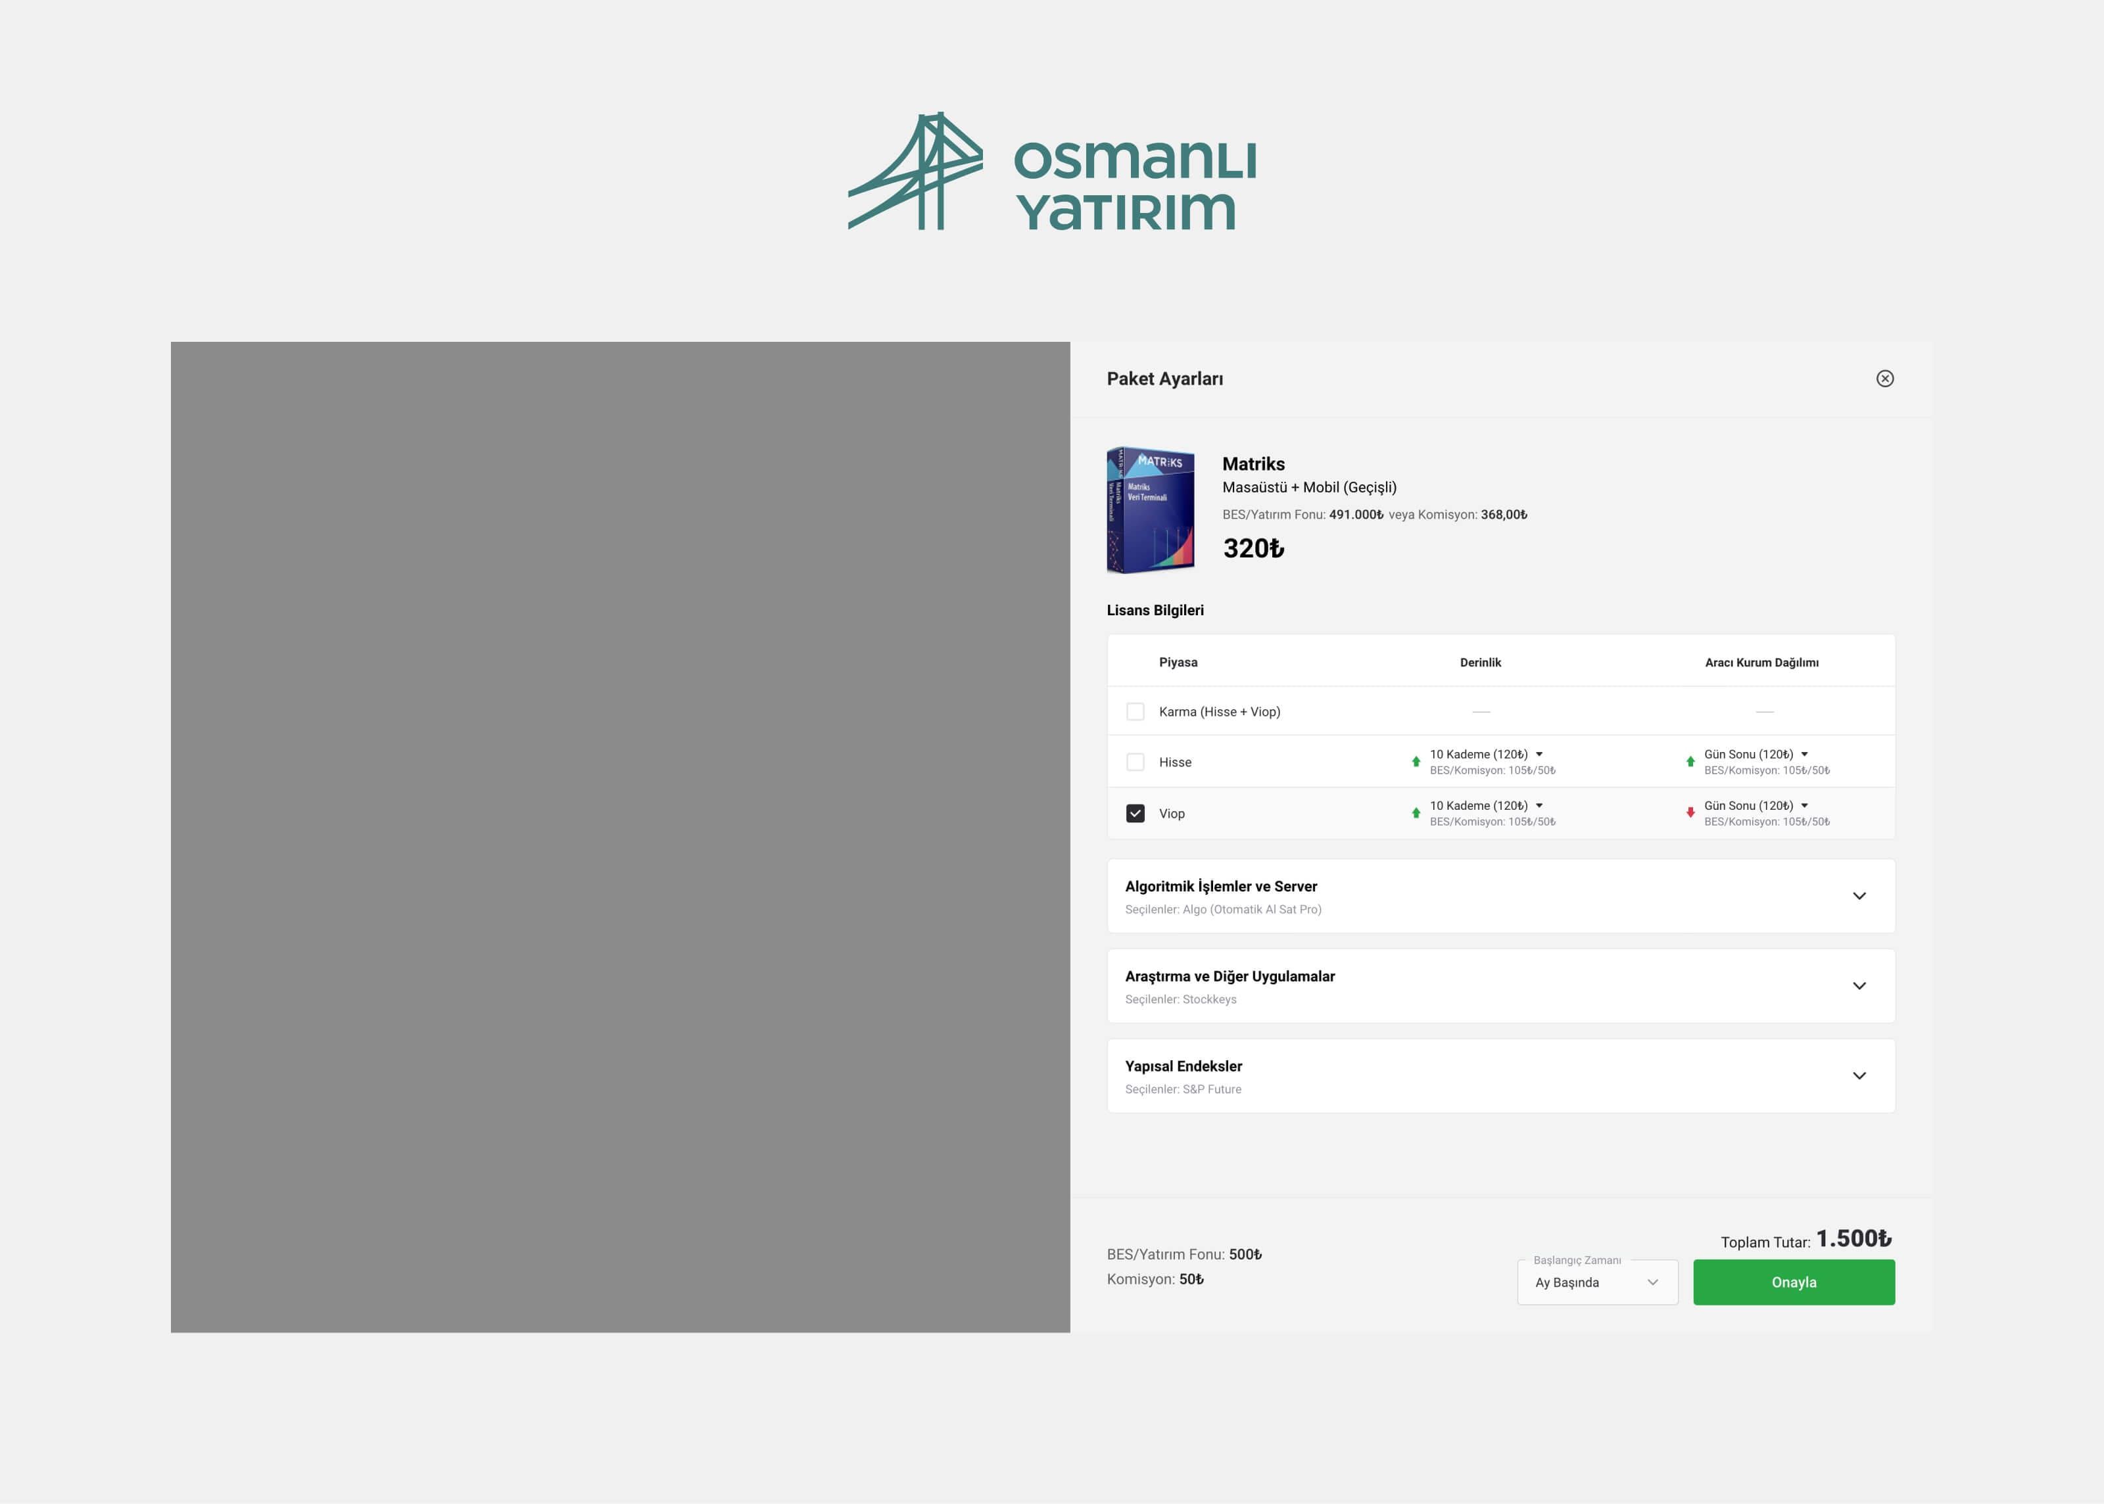Open Viop Gün Sonu distribution dropdown
The width and height of the screenshot is (2104, 1504).
(1756, 806)
